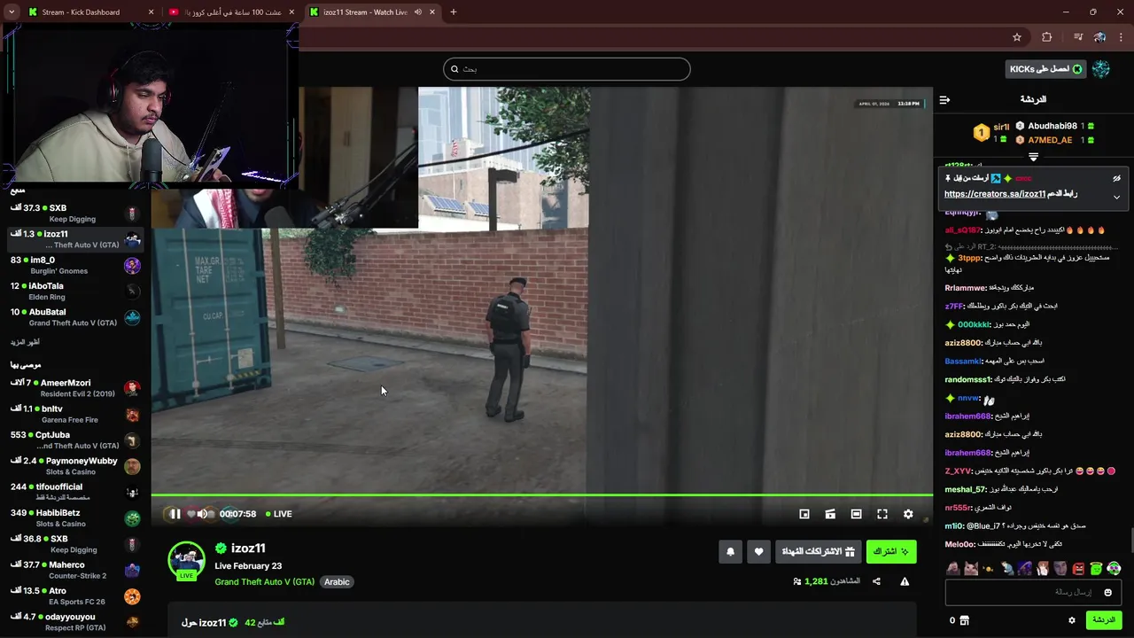Image resolution: width=1134 pixels, height=638 pixels.
Task: Open tifouofficial recommended channel
Action: point(75,492)
